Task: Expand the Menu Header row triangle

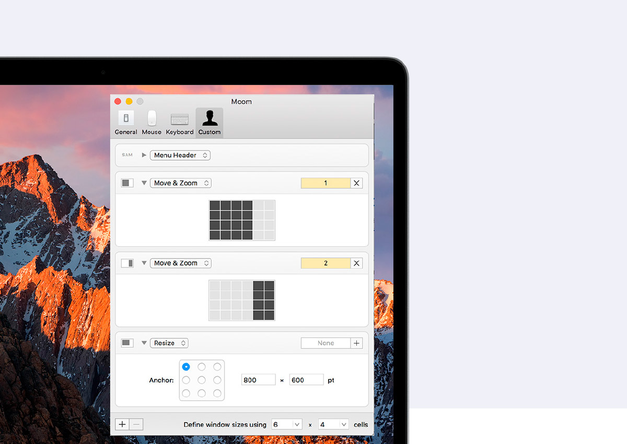Action: pos(144,155)
